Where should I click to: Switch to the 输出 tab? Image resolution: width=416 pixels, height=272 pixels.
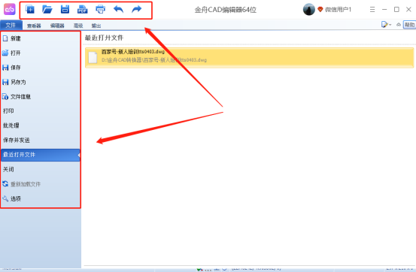click(96, 26)
